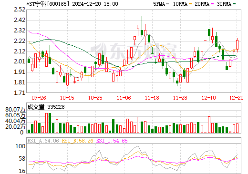Click the 80.07万 volume axis label

tap(15, 110)
